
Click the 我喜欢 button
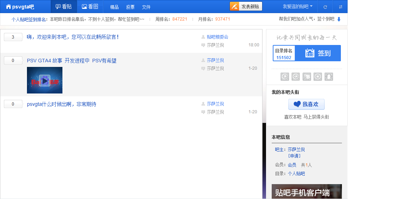(x=306, y=104)
